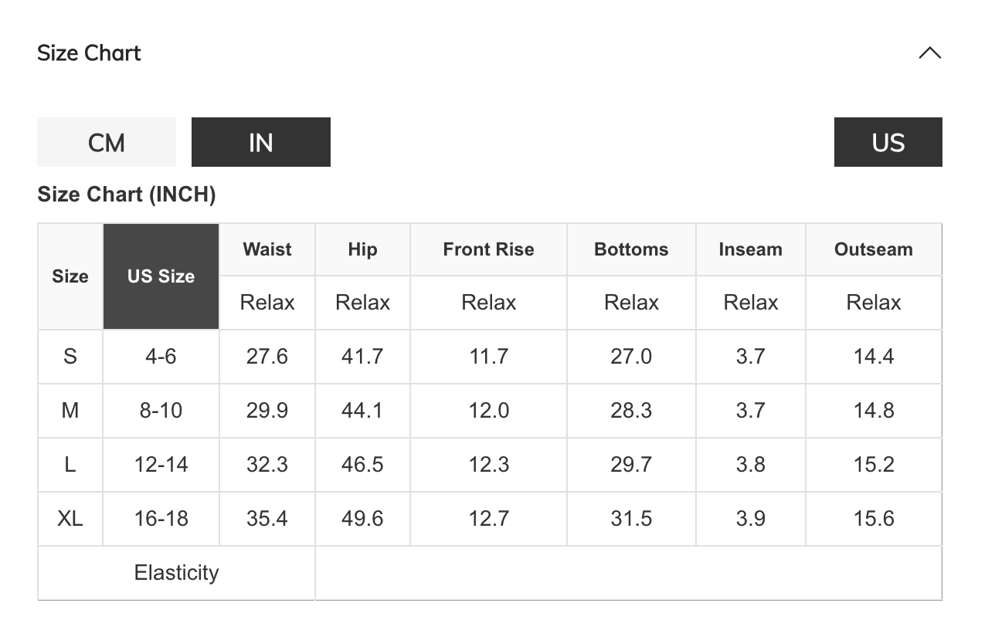Select the XL size row label
The height and width of the screenshot is (630, 995).
[70, 519]
